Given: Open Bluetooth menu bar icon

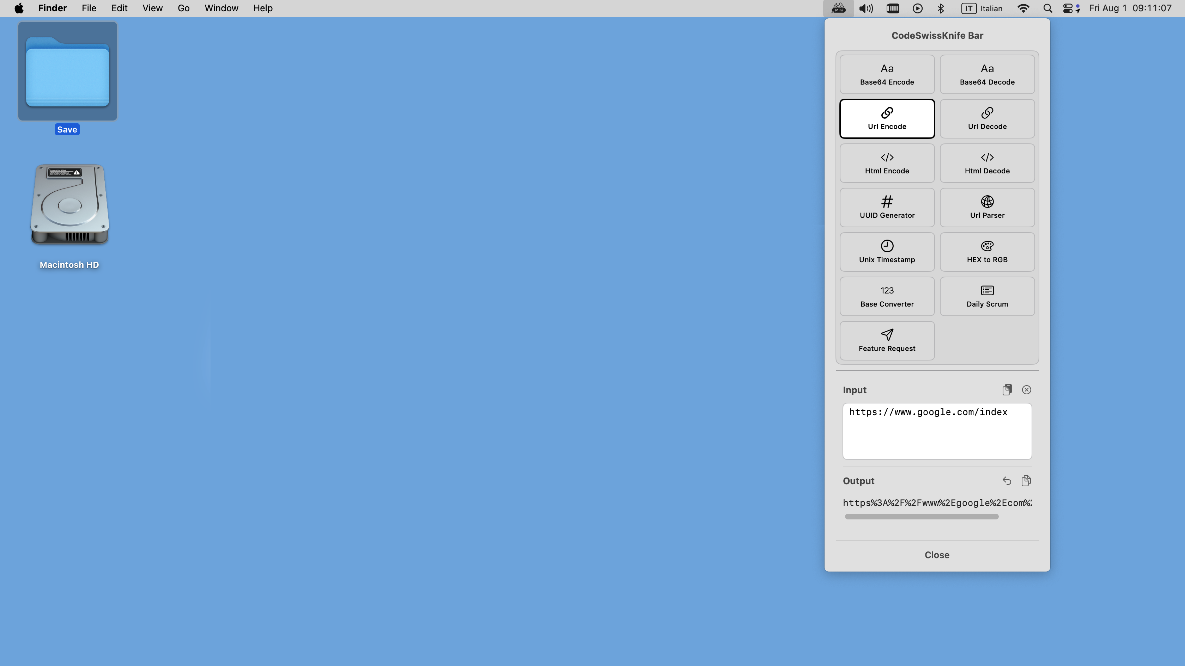Looking at the screenshot, I should (941, 8).
